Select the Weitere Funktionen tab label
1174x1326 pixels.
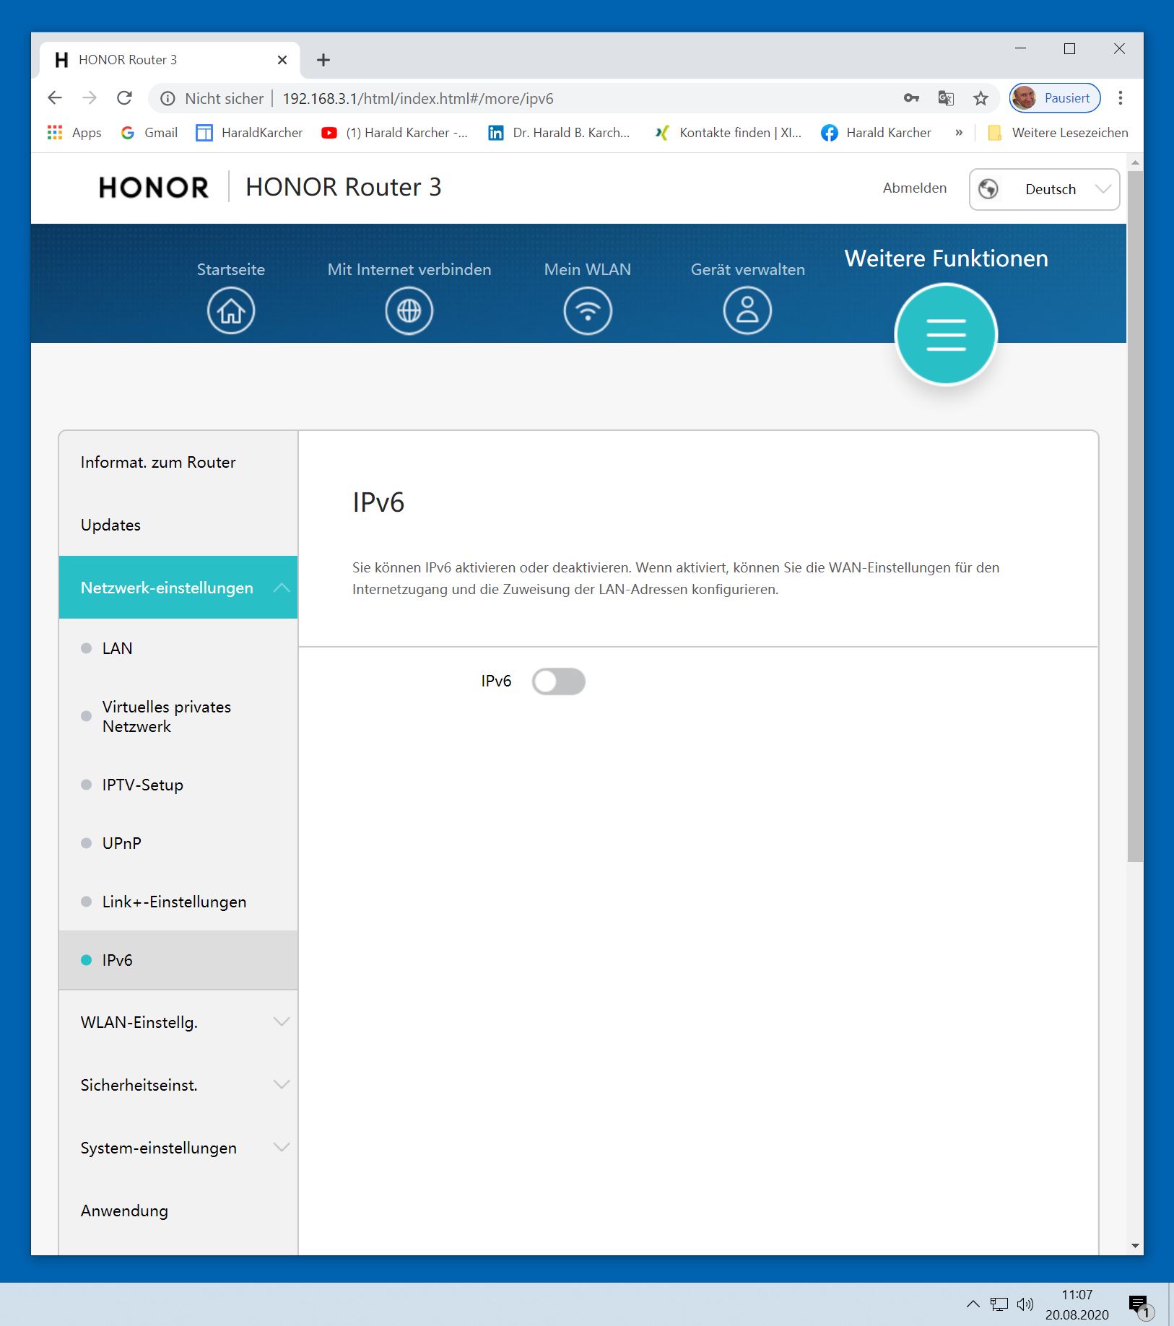click(x=947, y=258)
